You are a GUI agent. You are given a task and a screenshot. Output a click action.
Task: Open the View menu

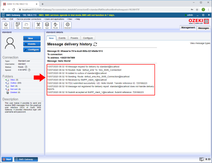[70, 19]
